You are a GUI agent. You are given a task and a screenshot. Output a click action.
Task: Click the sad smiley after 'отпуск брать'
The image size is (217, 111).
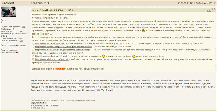[134, 56]
